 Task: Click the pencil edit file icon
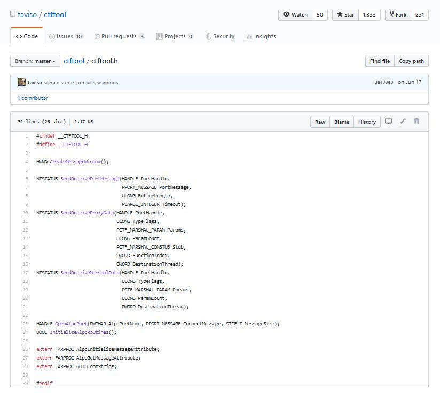click(403, 122)
